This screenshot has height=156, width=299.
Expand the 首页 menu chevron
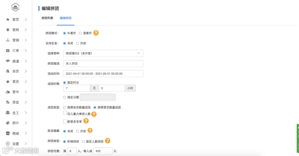coord(26,20)
